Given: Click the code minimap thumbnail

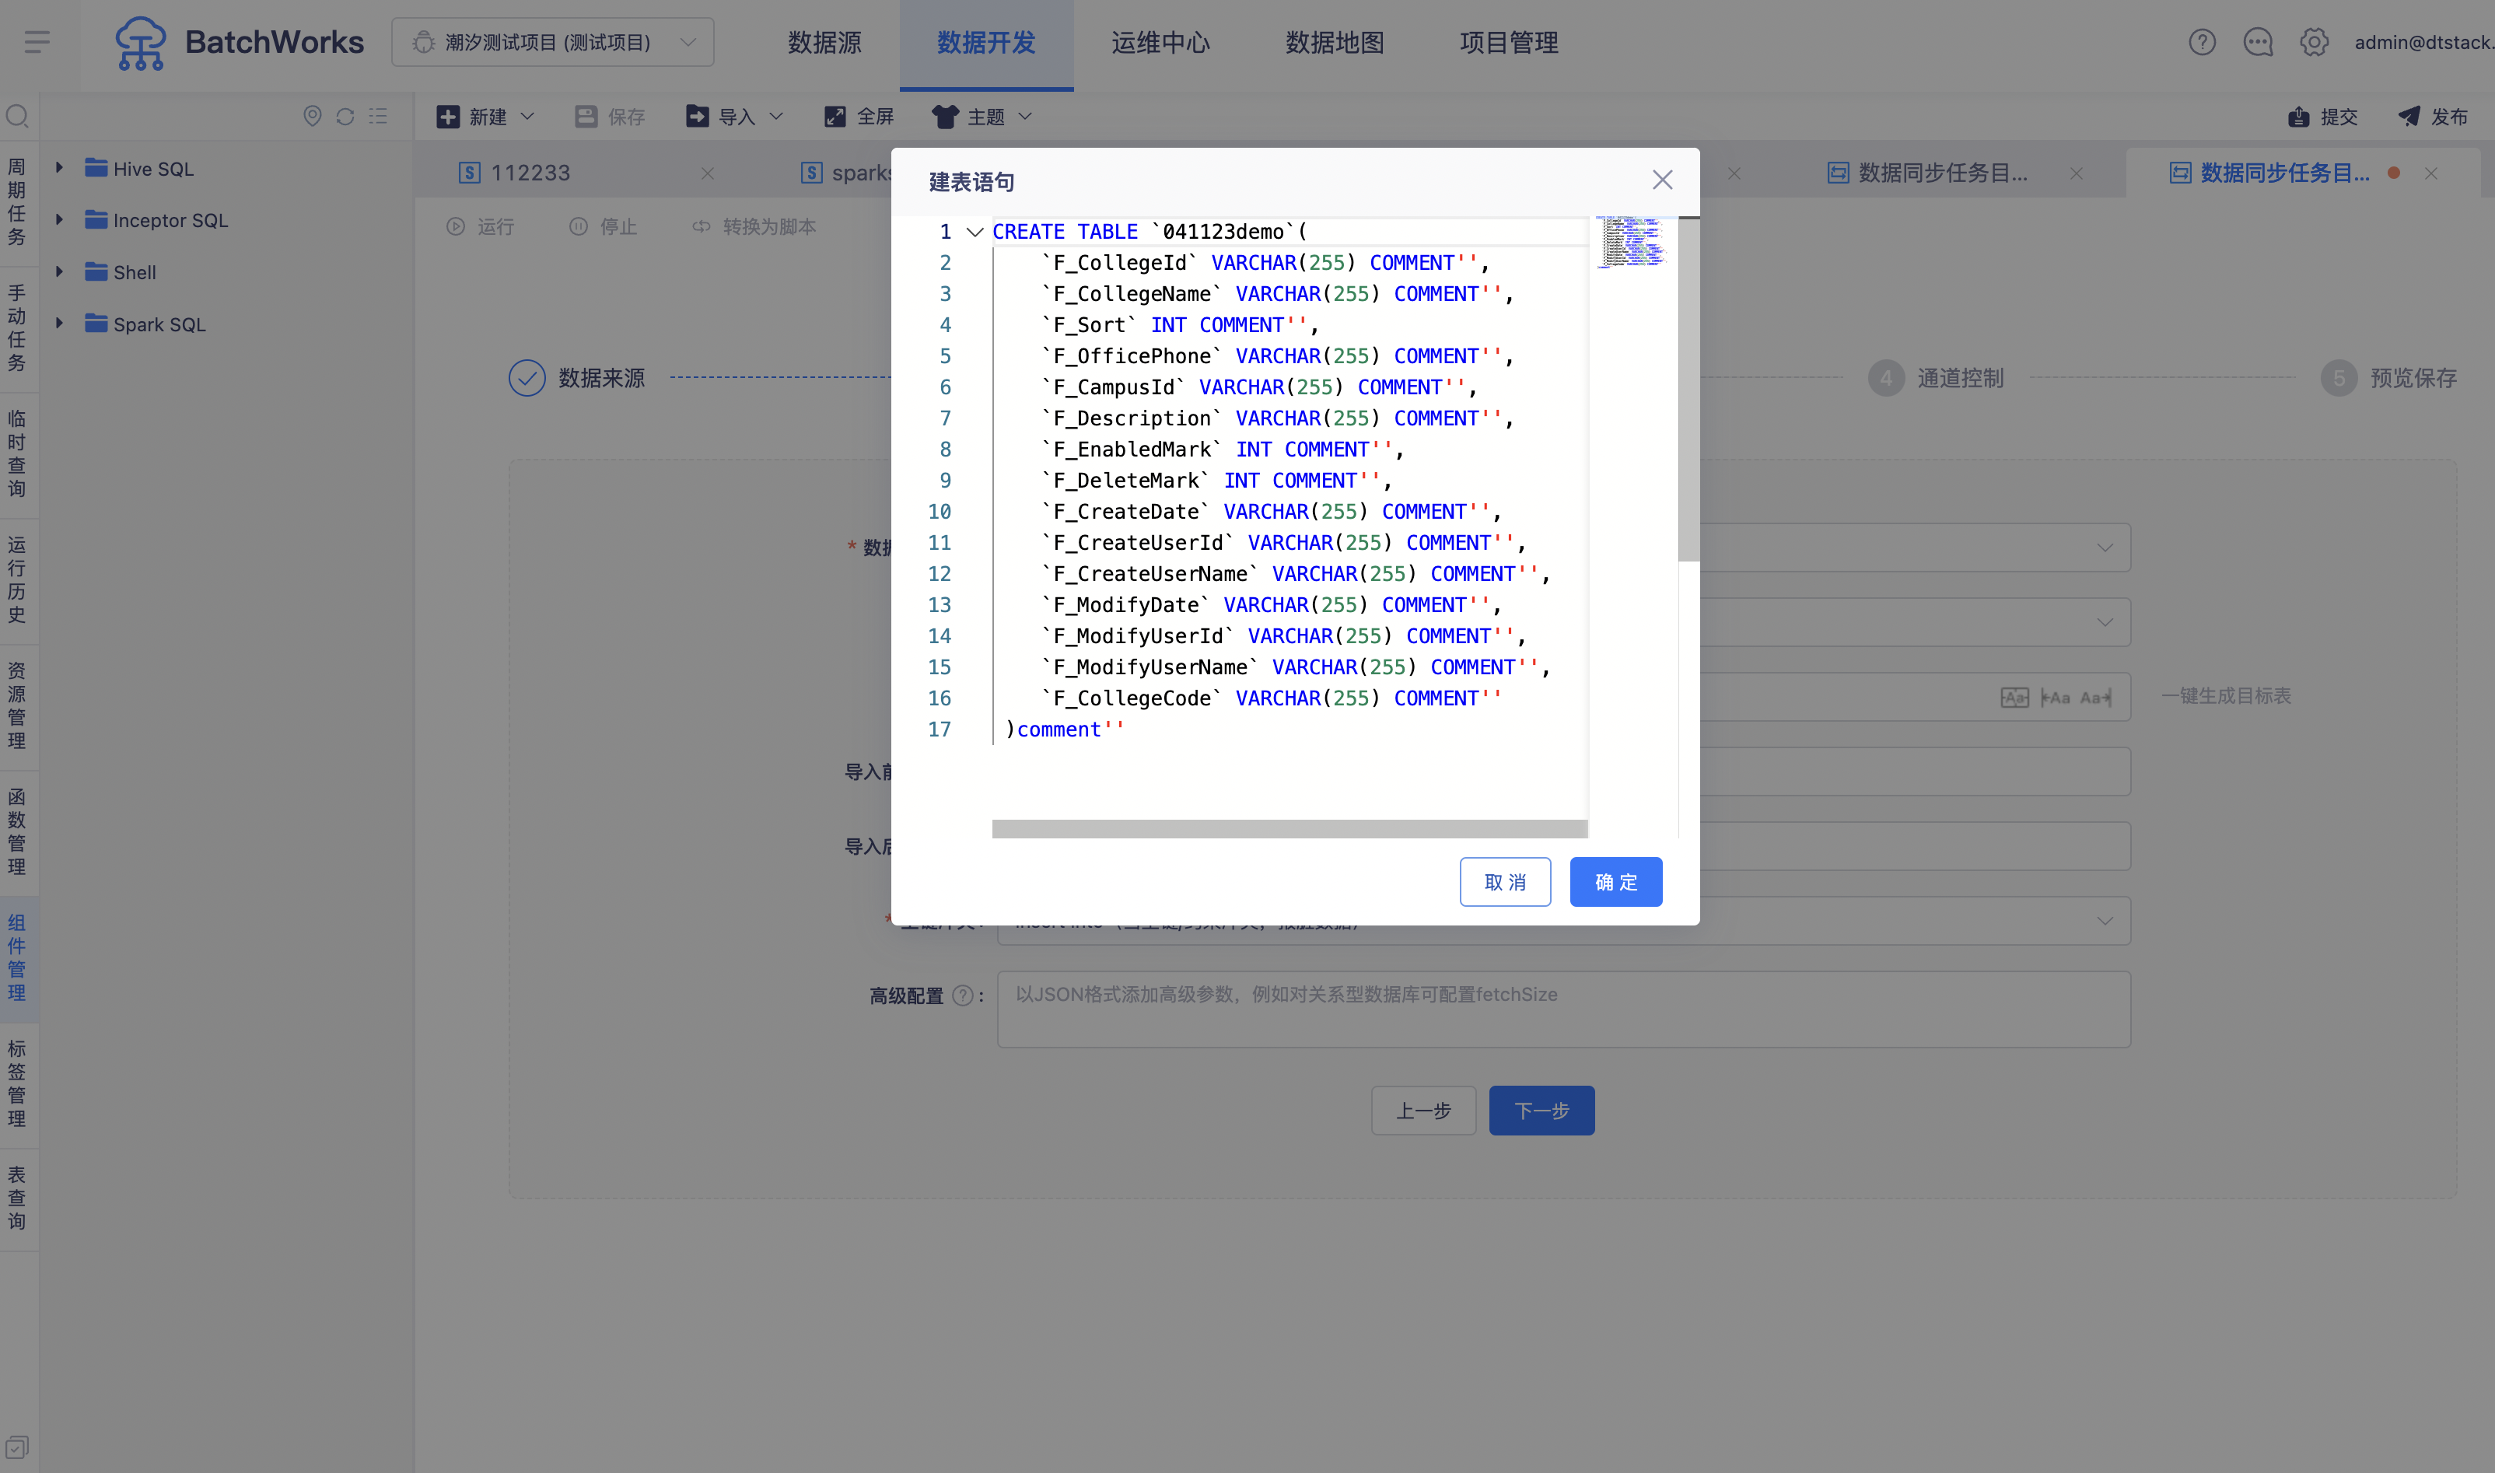Looking at the screenshot, I should click(1631, 242).
